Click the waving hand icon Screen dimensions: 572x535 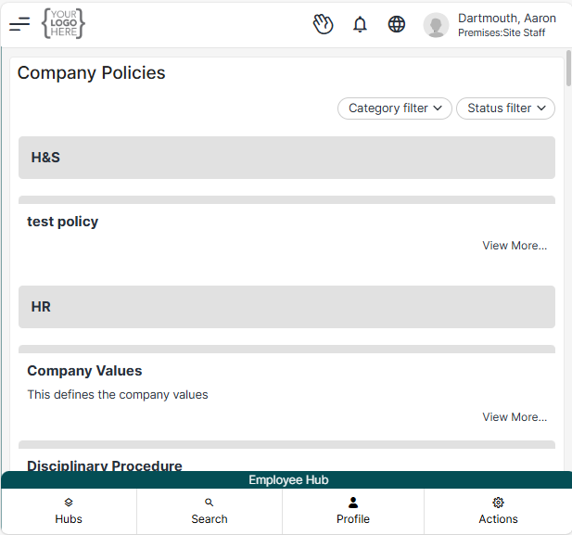point(323,25)
